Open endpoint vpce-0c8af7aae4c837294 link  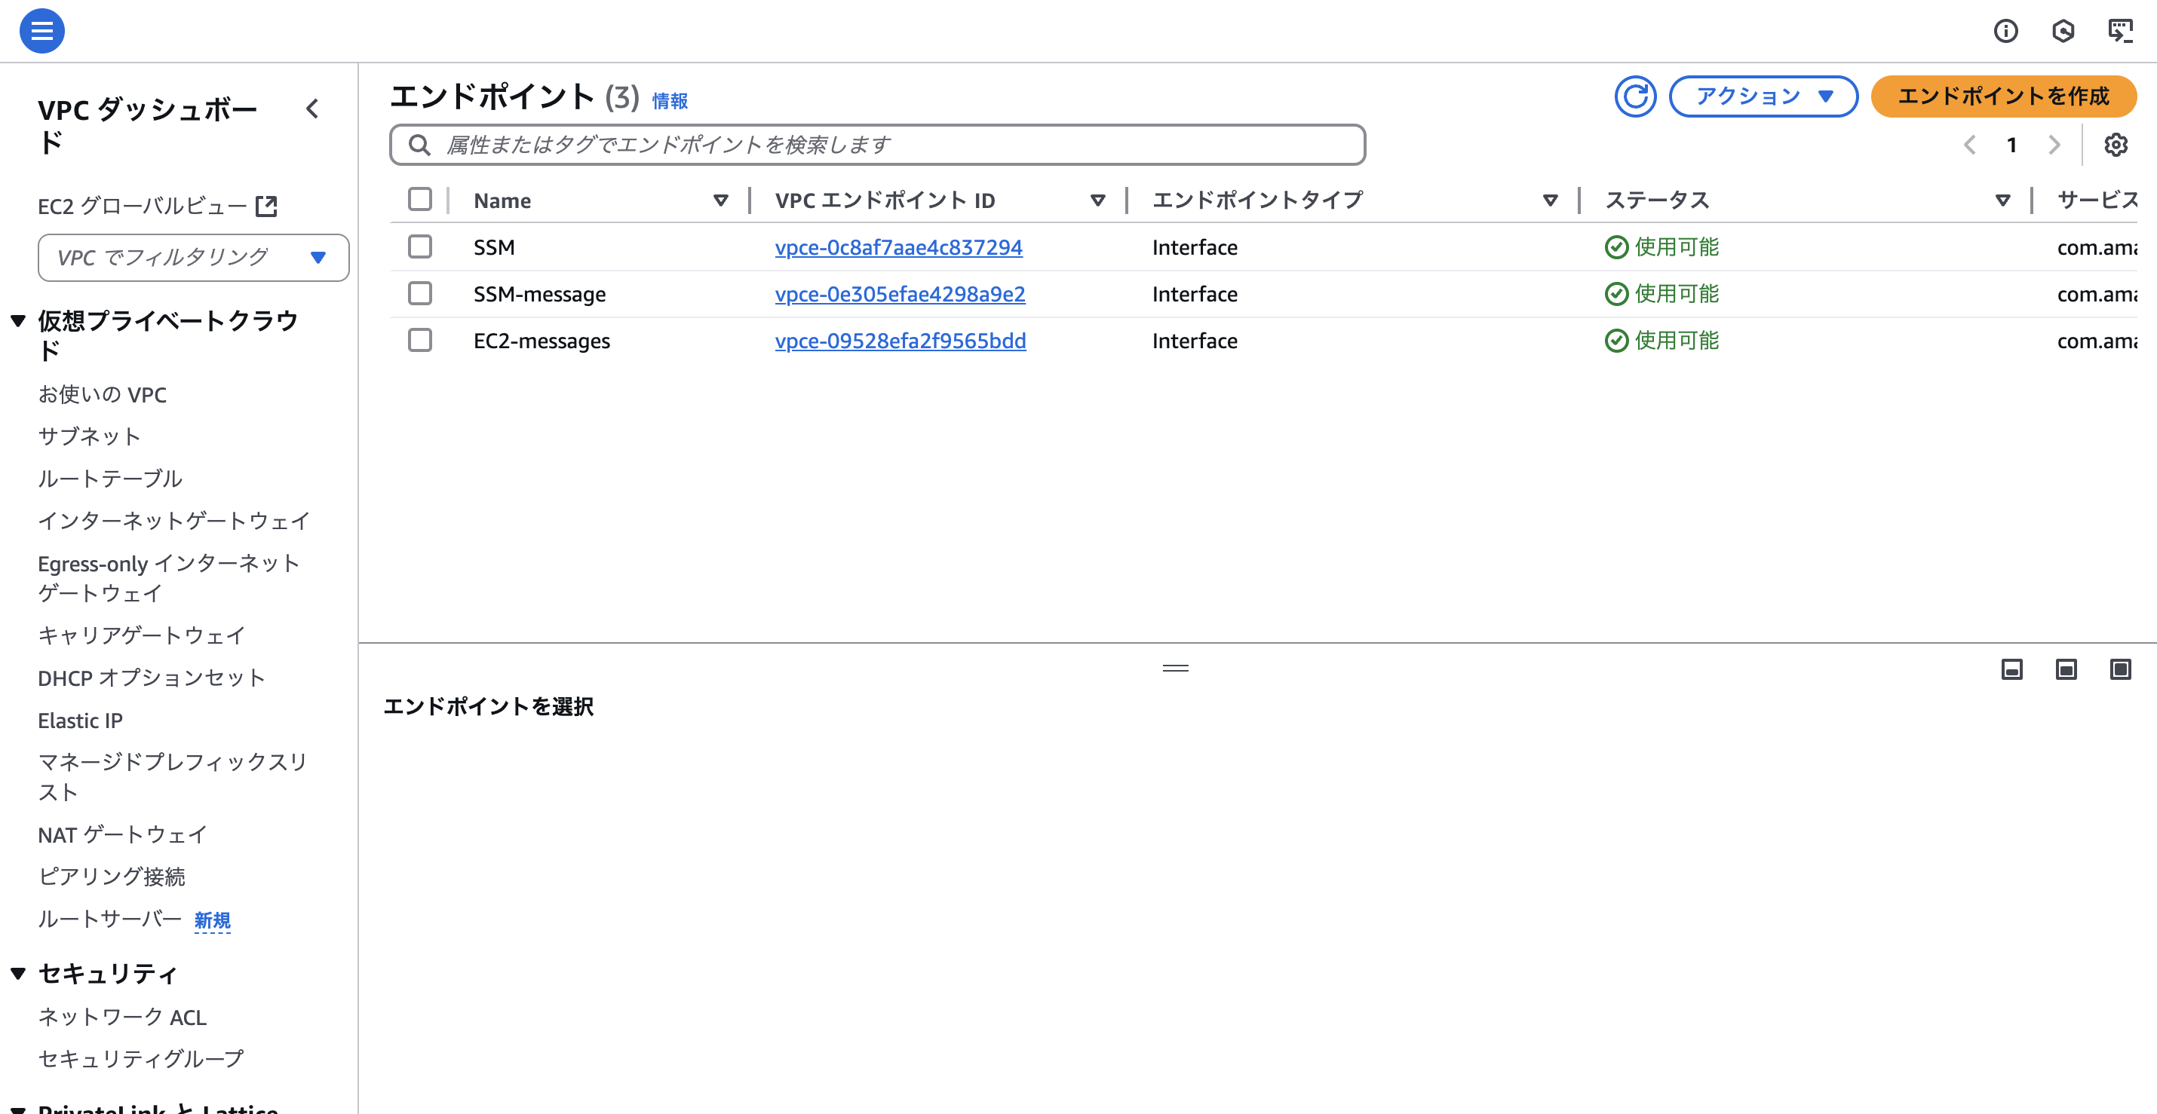[x=898, y=247]
